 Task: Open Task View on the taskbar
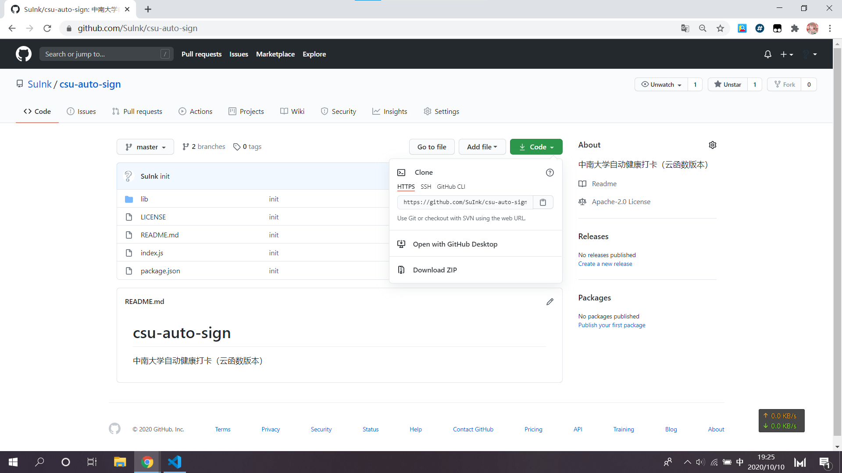92,462
